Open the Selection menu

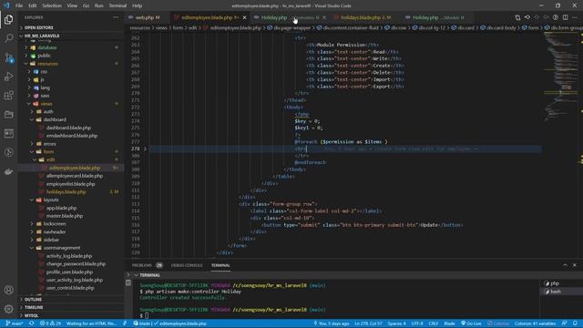52,5
